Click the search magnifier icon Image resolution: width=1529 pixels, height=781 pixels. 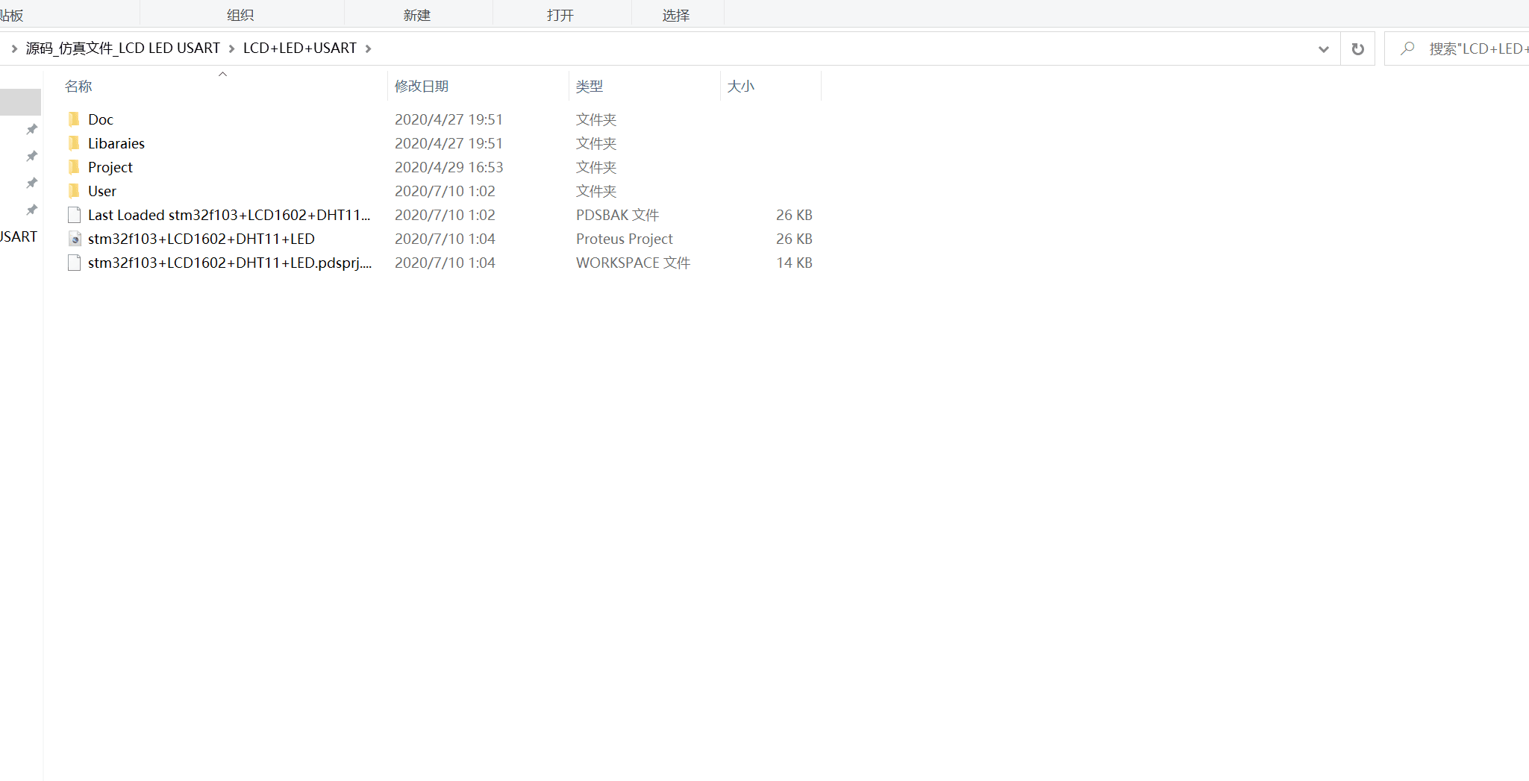pyautogui.click(x=1409, y=48)
